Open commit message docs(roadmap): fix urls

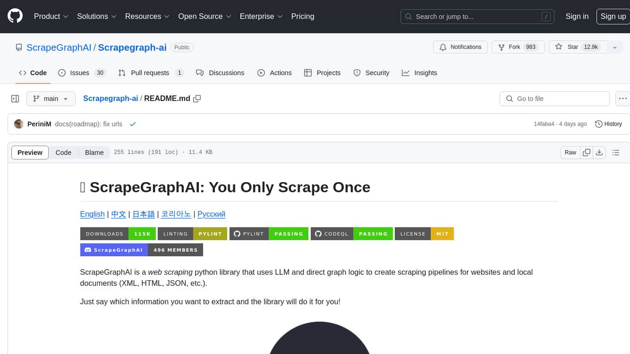click(88, 124)
